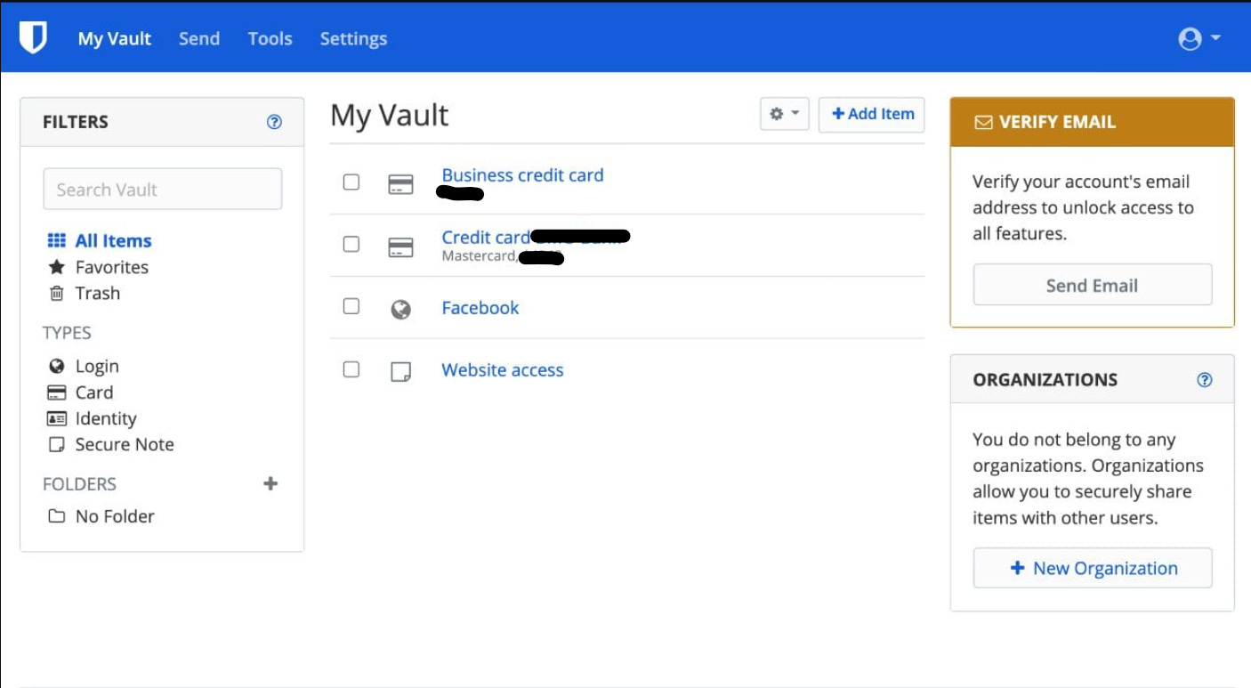Click inside the Search Vault field
1251x688 pixels.
click(x=162, y=189)
